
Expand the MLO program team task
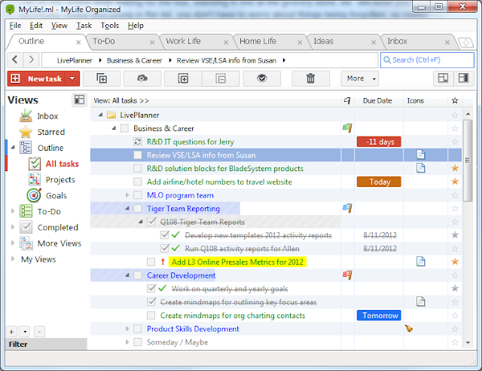pyautogui.click(x=127, y=195)
